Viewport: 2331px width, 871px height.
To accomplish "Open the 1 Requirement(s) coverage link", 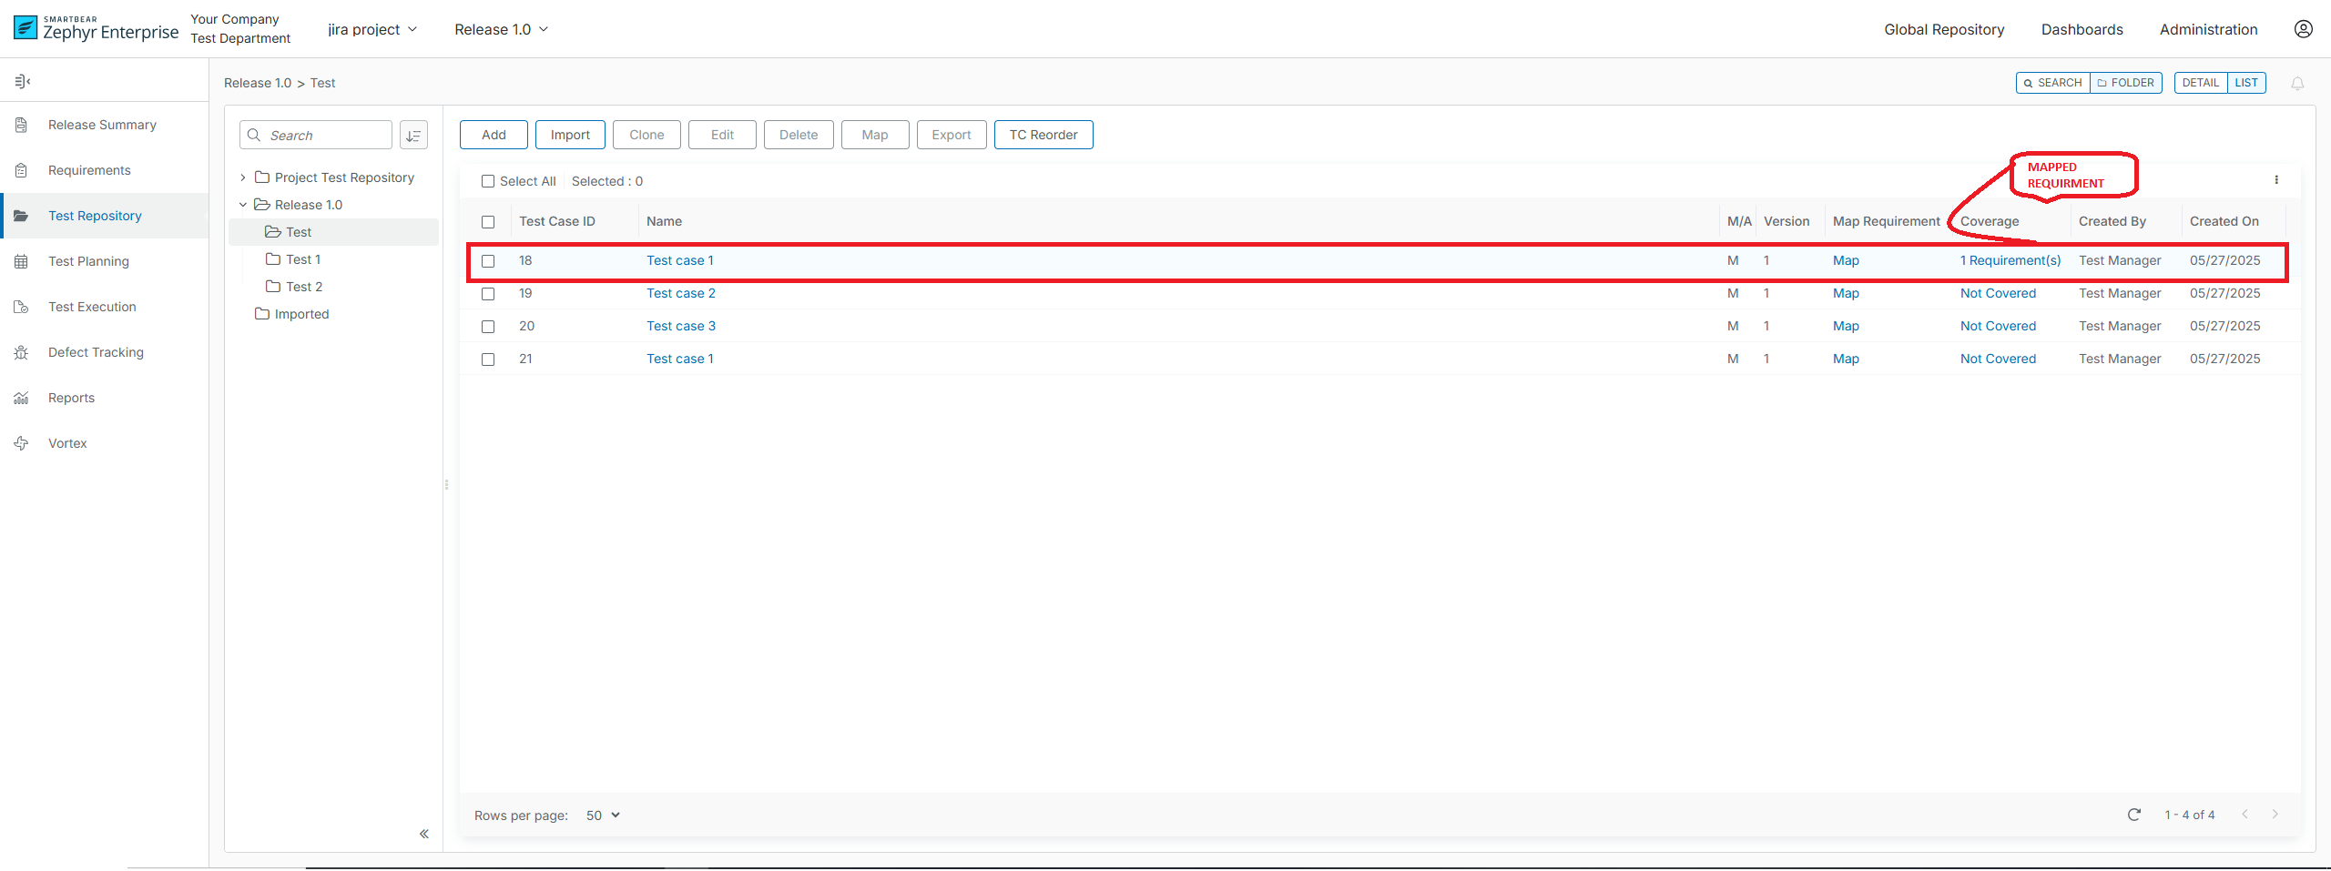I will [2010, 260].
